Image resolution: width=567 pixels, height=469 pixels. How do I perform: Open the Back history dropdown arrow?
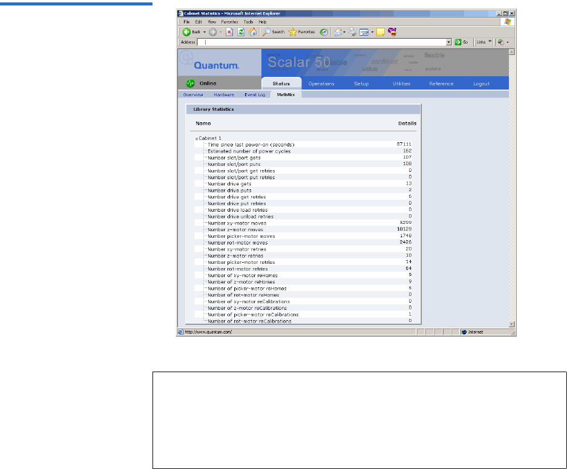click(205, 32)
